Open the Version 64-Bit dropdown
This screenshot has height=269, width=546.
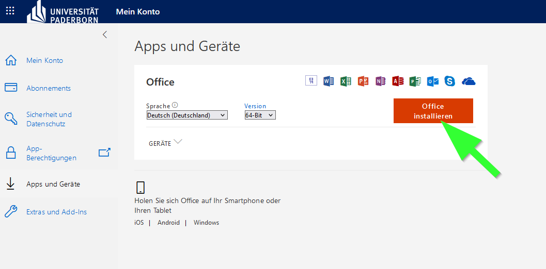(x=260, y=115)
